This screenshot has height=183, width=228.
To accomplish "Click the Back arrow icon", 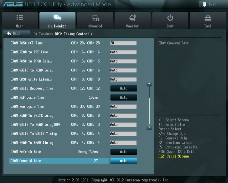I will [9, 33].
